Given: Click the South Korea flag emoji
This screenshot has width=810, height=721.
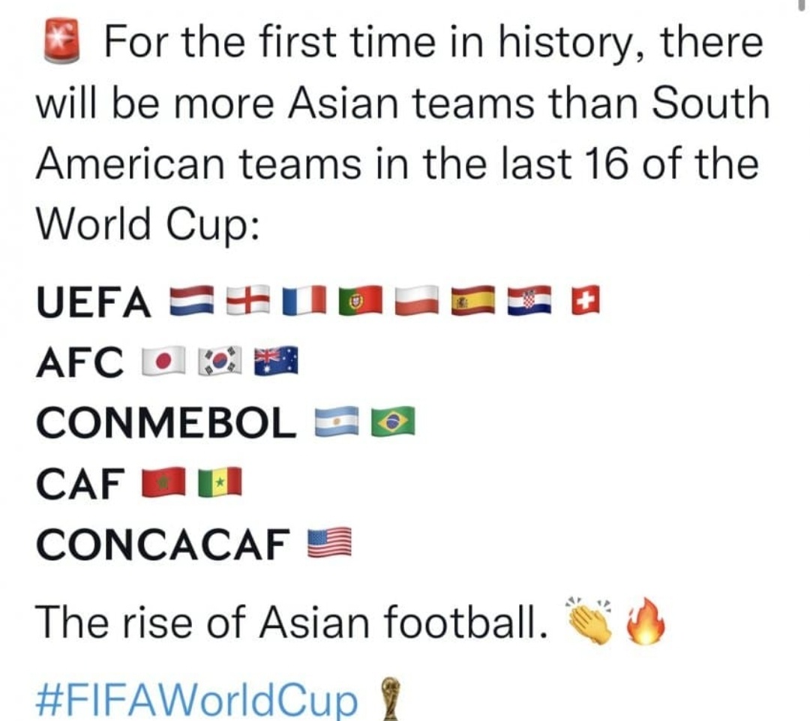Looking at the screenshot, I should pyautogui.click(x=220, y=361).
